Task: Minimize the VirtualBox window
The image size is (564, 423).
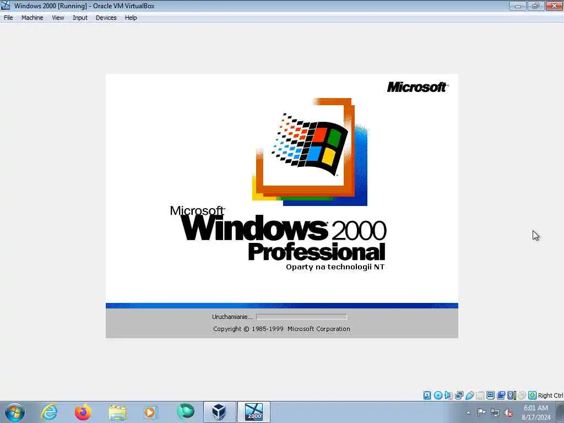Action: pos(518,6)
